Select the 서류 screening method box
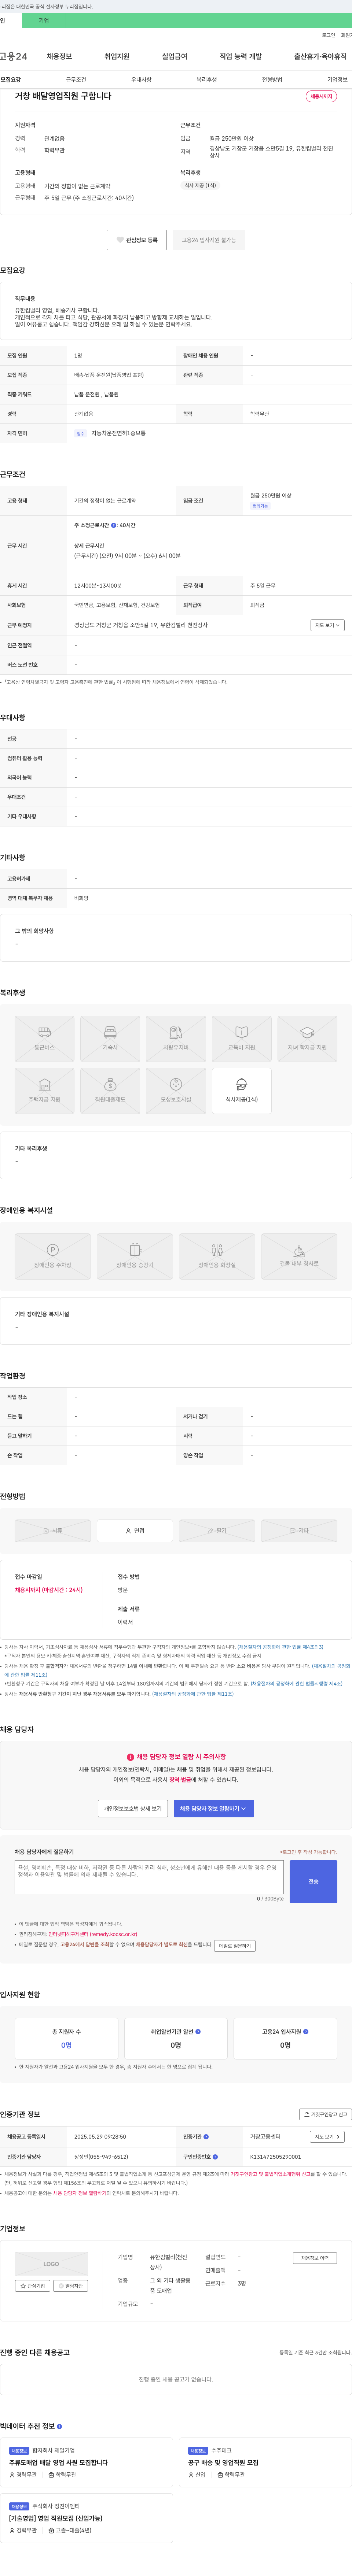The image size is (352, 2576). (x=53, y=1531)
